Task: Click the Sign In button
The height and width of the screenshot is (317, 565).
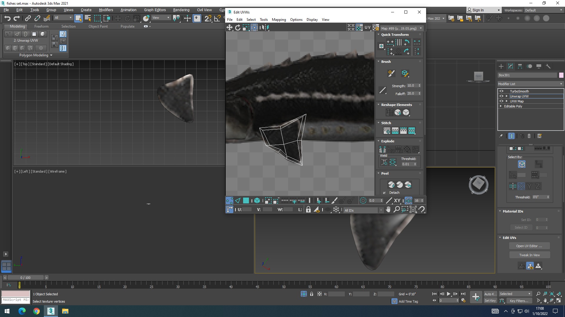Action: click(x=483, y=10)
